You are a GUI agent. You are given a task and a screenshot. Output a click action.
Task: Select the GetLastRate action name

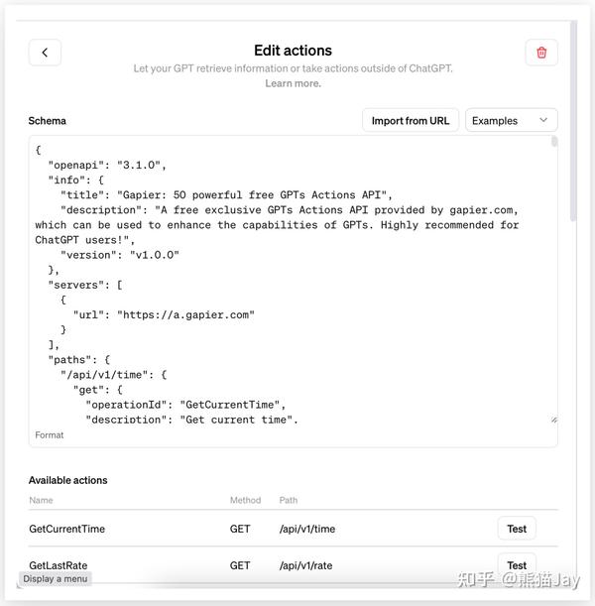click(59, 565)
